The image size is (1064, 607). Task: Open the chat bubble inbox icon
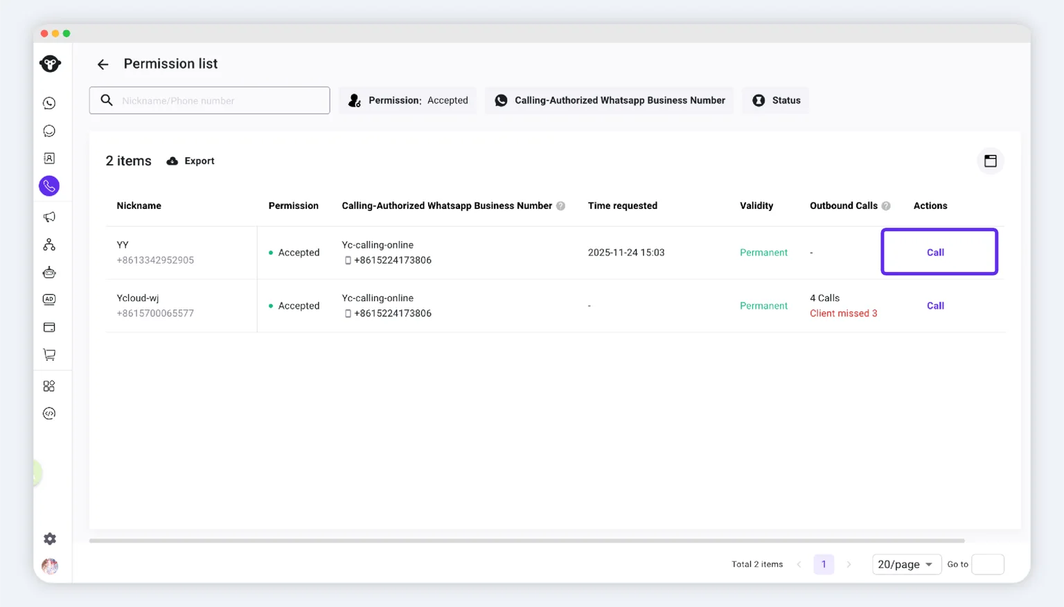pos(49,131)
